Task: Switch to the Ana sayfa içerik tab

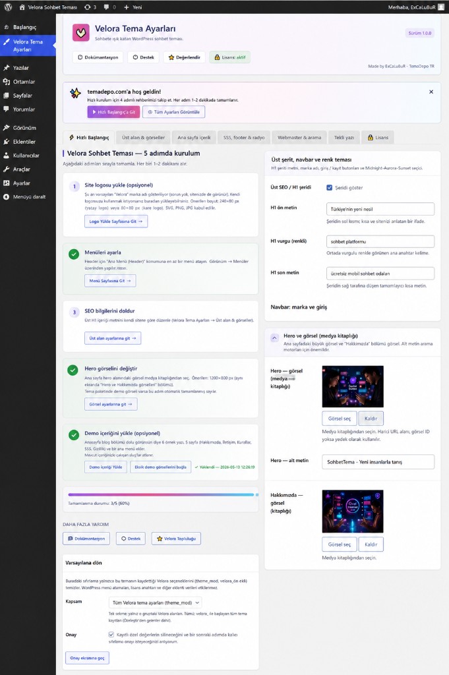Action: pyautogui.click(x=194, y=137)
